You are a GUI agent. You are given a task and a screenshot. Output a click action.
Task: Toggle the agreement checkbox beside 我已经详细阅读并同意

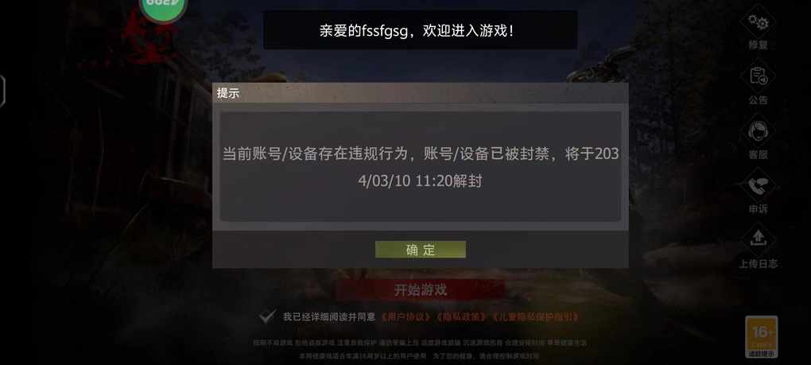point(267,316)
